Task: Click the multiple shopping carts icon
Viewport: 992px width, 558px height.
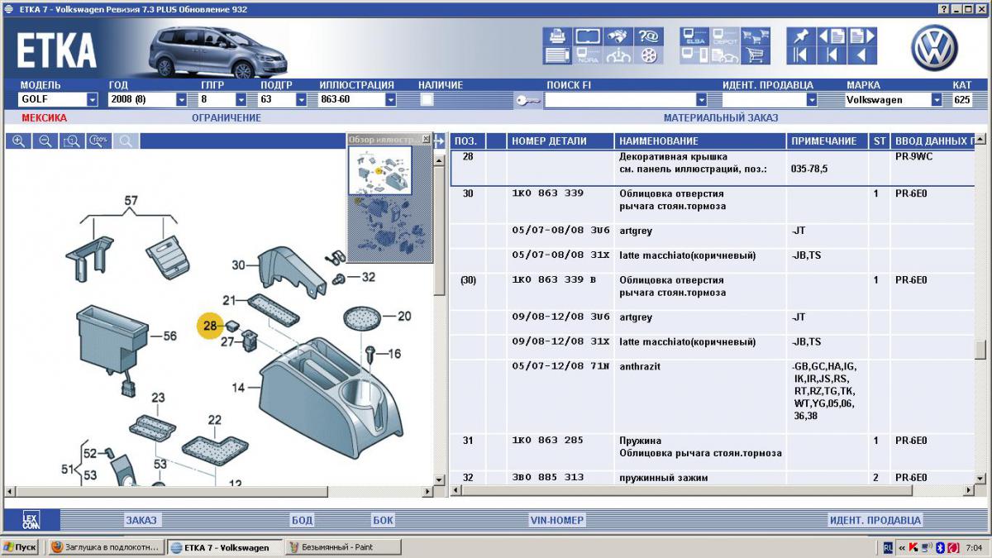Action: point(756,36)
